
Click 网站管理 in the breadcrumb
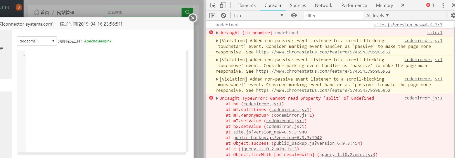[x=66, y=13]
